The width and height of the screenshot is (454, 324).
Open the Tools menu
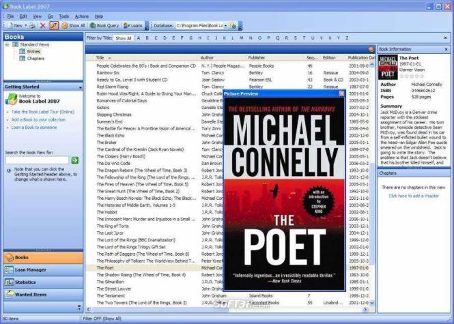[x=64, y=16]
